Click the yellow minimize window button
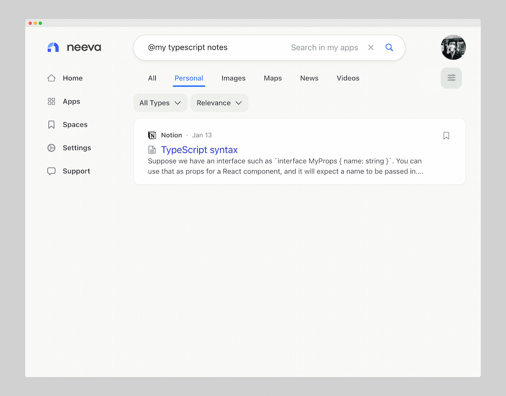506x396 pixels. [35, 23]
